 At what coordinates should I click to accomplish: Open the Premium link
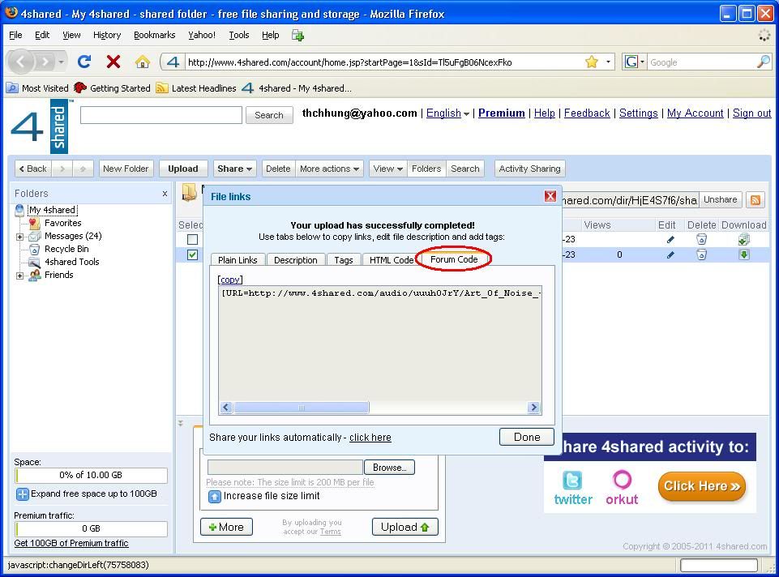(501, 113)
